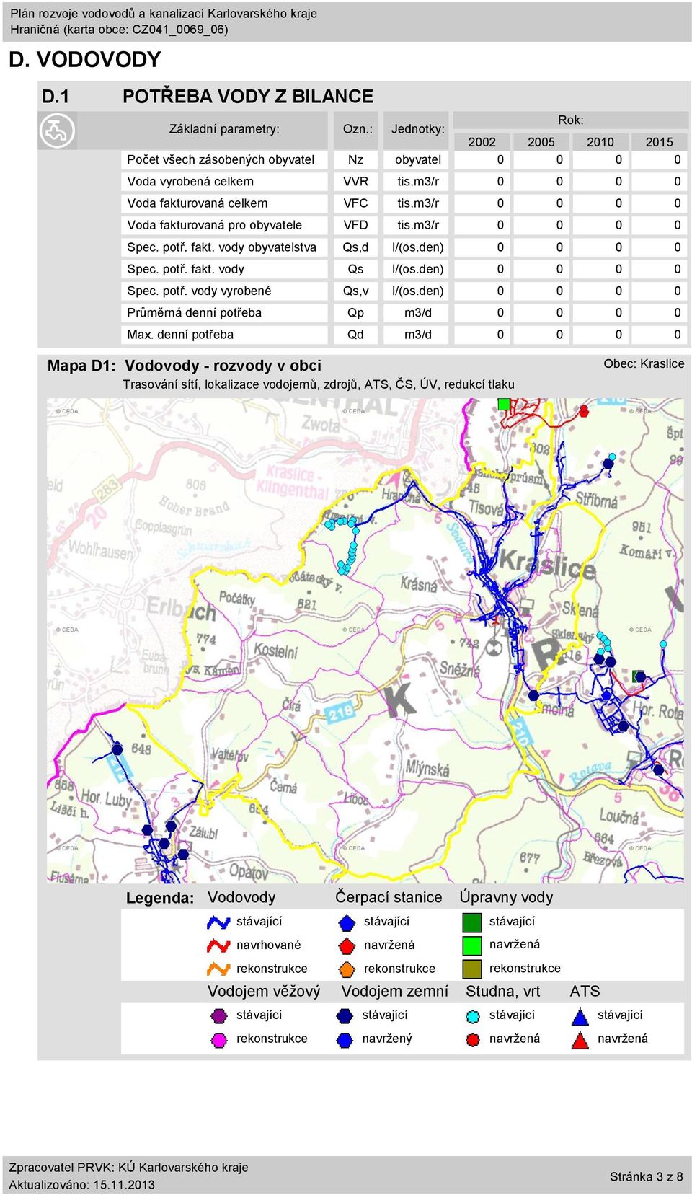Image resolution: width=692 pixels, height=1195 pixels.
Task: Click the 'Vodojem zemní' legend heading
Action: click(394, 992)
